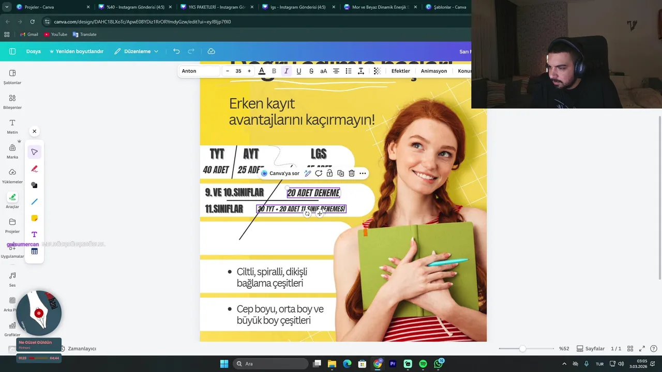Choose the select pointer tool
This screenshot has width=662, height=372.
point(34,152)
